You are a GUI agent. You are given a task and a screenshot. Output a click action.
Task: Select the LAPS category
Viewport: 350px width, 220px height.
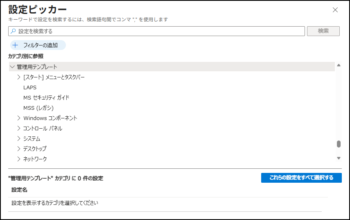pos(30,87)
